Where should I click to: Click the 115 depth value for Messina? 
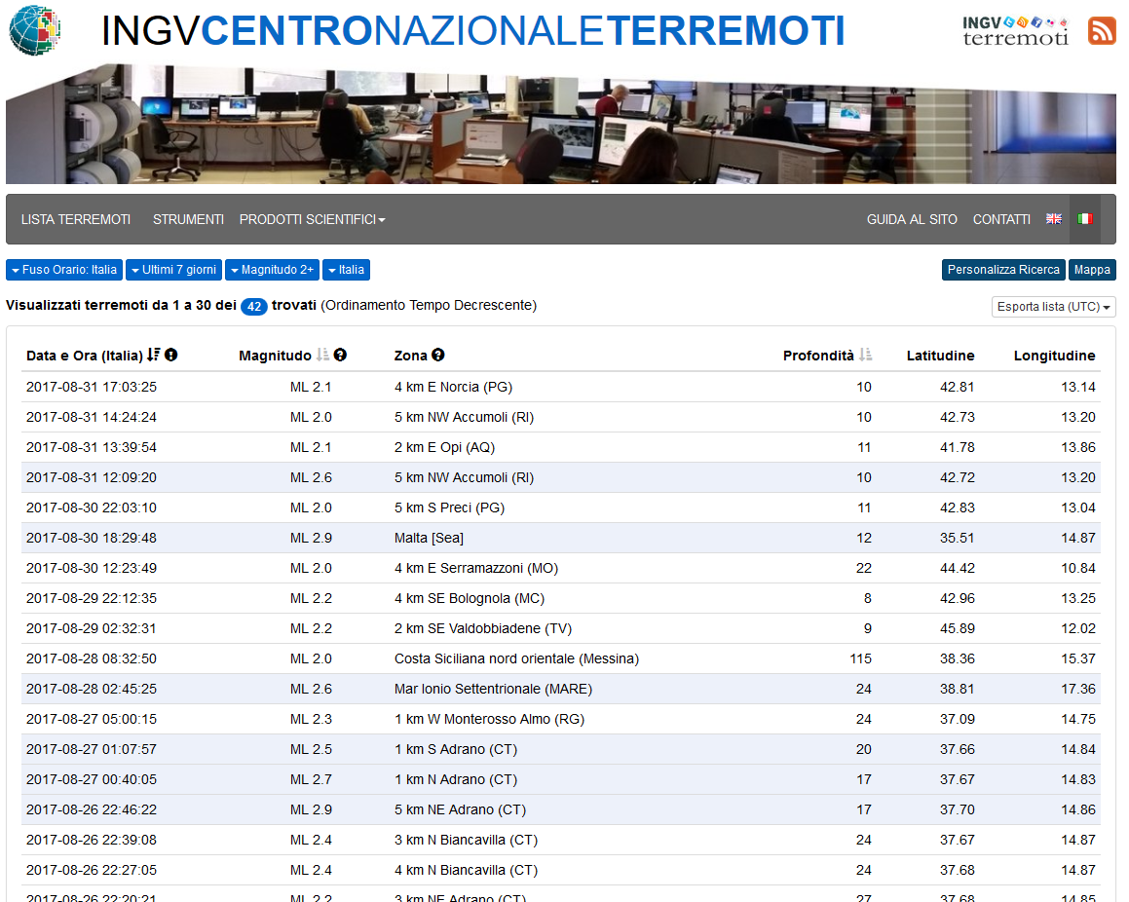click(x=860, y=658)
